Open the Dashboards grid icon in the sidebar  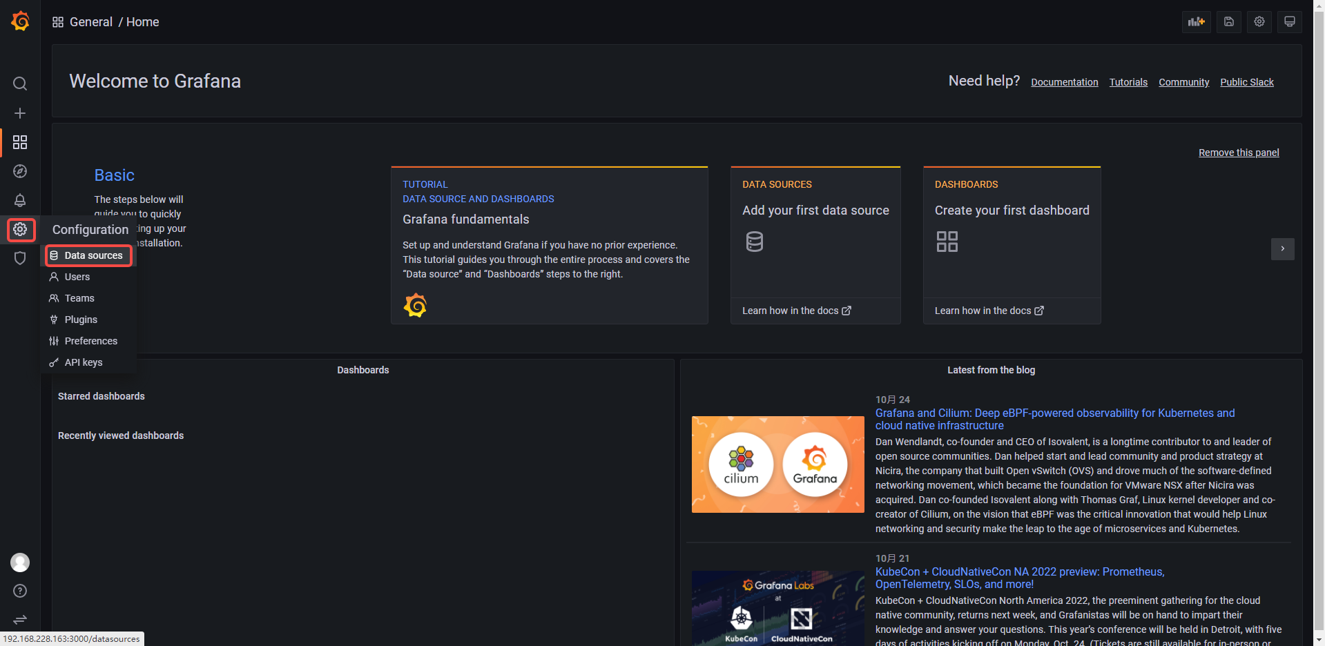20,142
